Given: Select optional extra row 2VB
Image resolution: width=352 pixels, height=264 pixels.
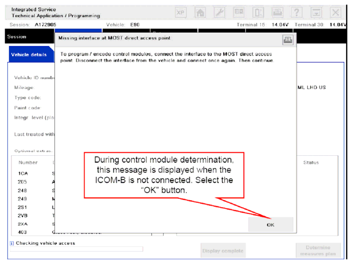Looking at the screenshot, I should pos(23,216).
